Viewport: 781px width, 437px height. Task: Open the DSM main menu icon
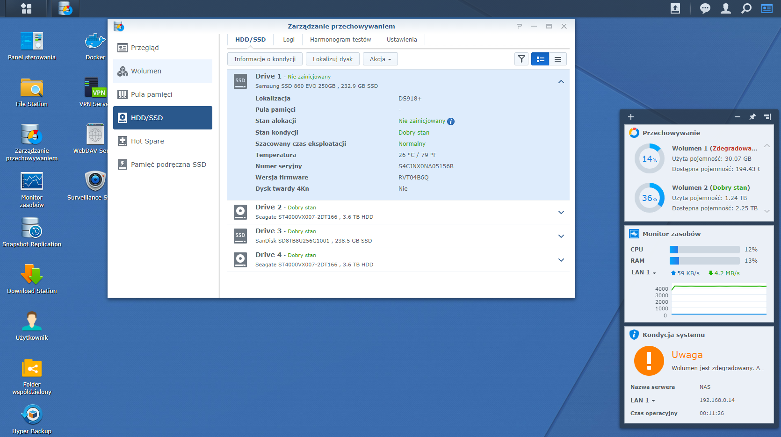pos(26,8)
